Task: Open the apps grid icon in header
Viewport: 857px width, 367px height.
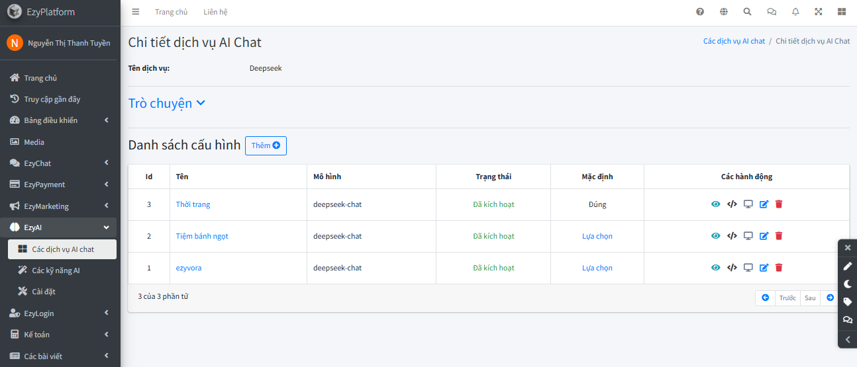Action: pos(842,12)
